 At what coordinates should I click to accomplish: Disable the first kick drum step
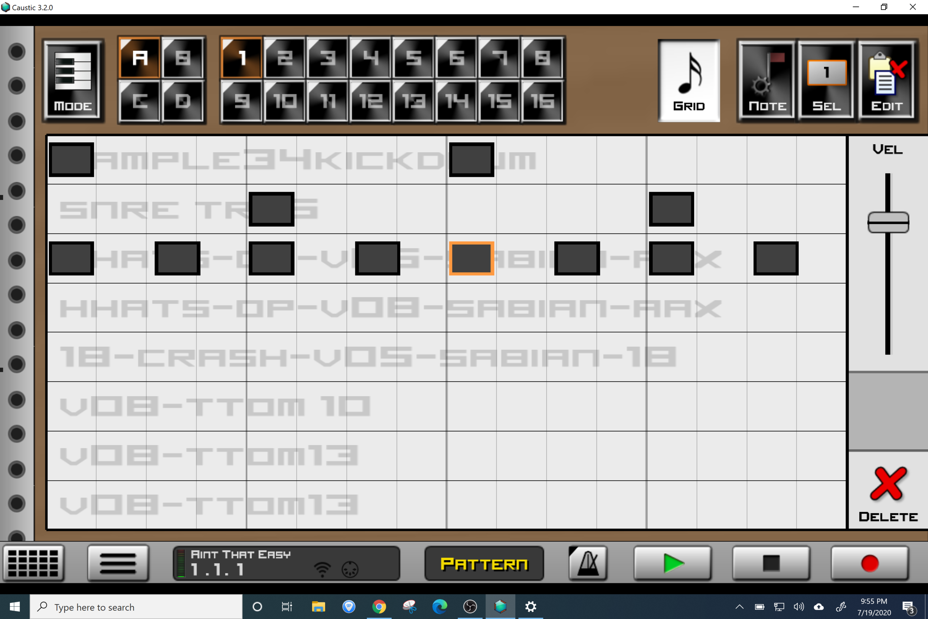tap(71, 160)
